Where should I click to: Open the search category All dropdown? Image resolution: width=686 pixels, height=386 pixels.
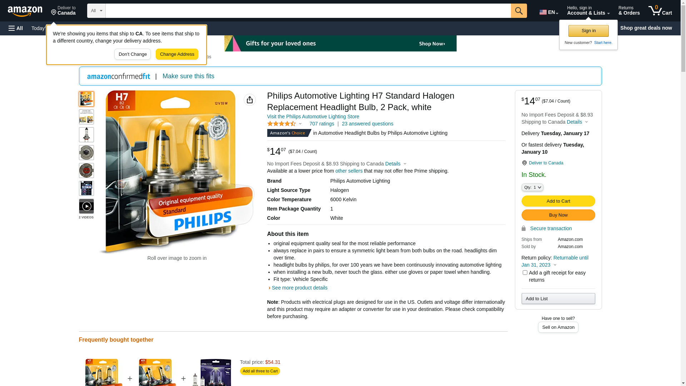pos(96,11)
